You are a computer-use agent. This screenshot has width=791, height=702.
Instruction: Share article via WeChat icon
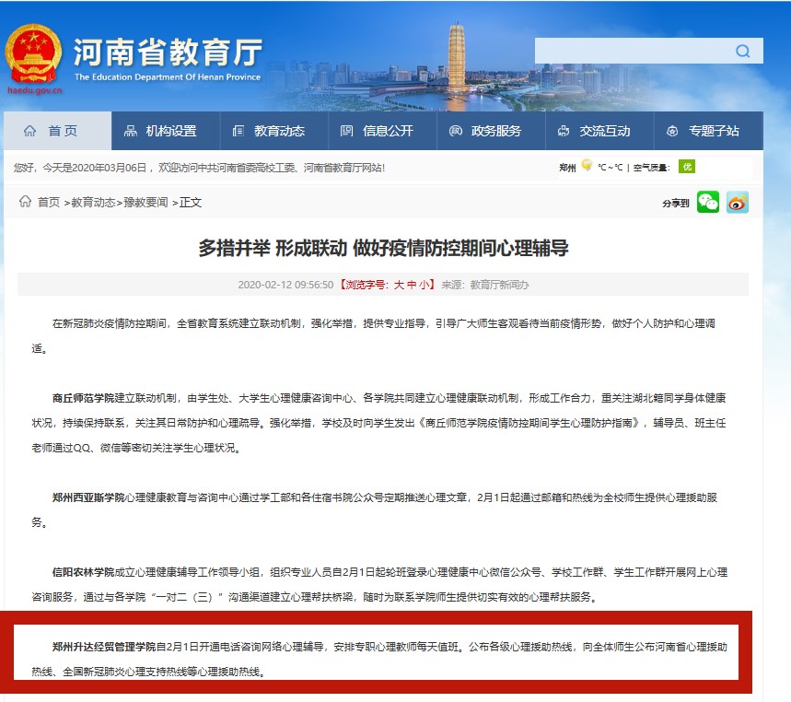[x=707, y=203]
